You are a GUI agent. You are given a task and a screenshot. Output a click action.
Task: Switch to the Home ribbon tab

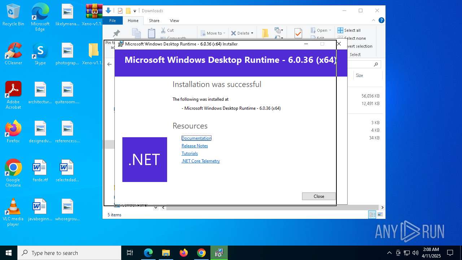133,21
